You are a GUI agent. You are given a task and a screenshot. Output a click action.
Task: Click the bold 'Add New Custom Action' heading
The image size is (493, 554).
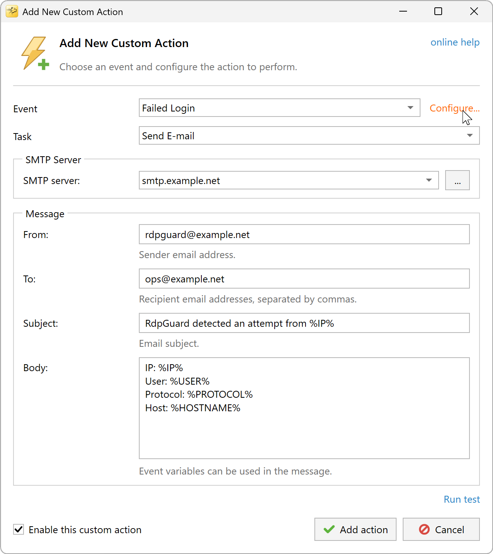click(124, 43)
